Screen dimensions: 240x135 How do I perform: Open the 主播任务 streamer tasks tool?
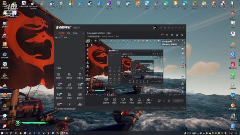[80, 76]
